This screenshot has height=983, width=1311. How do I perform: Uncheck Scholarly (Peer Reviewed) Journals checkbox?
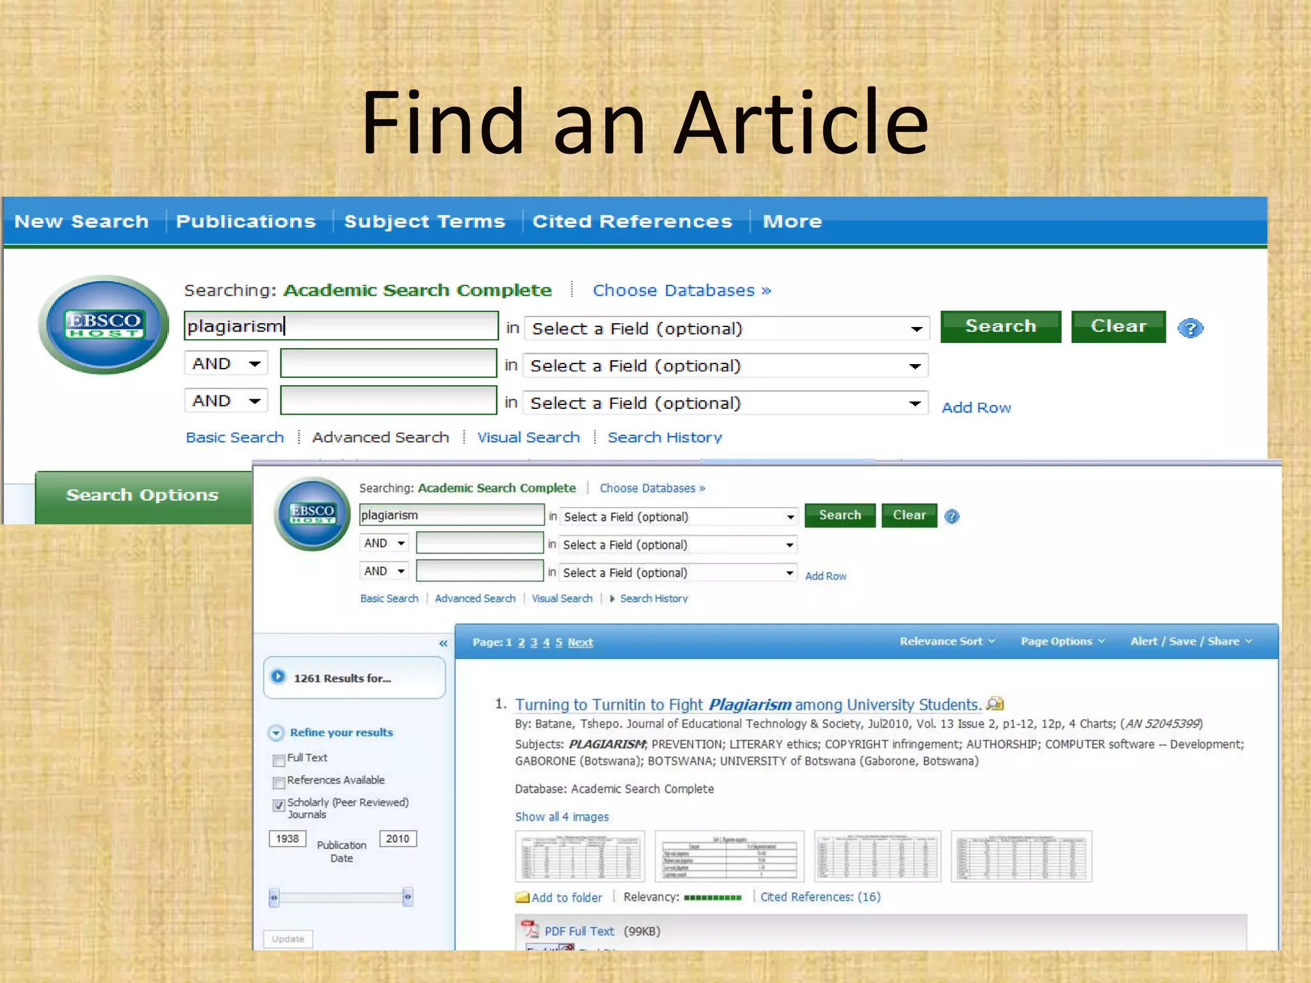278,805
